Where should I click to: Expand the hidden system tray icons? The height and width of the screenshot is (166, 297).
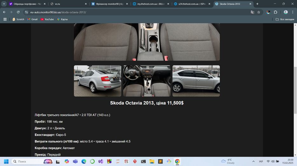pos(253,162)
